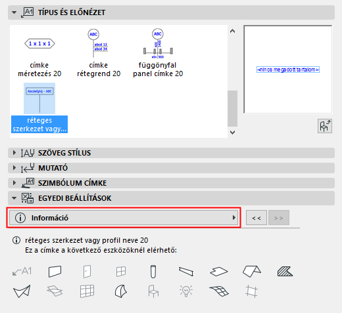Click the info icon in Információ button
This screenshot has width=342, height=313.
tap(20, 218)
